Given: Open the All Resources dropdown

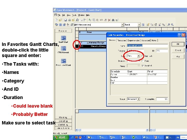Looking at the screenshot, I should (122, 25).
